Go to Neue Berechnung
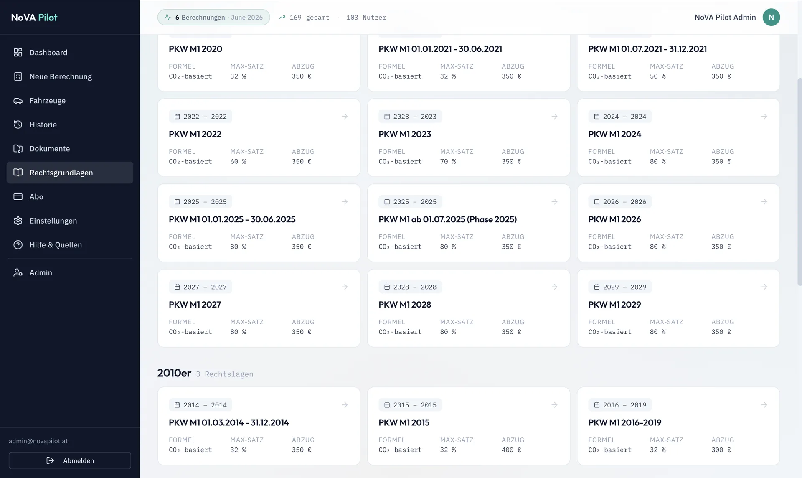The image size is (802, 478). pos(70,76)
